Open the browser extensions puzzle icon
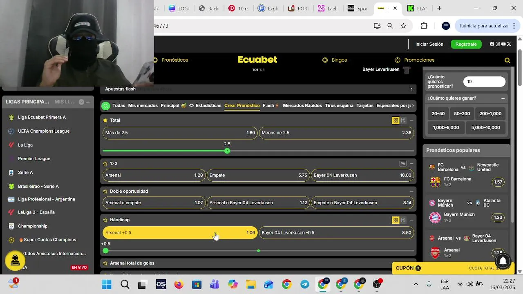The width and height of the screenshot is (523, 294). pos(424,26)
